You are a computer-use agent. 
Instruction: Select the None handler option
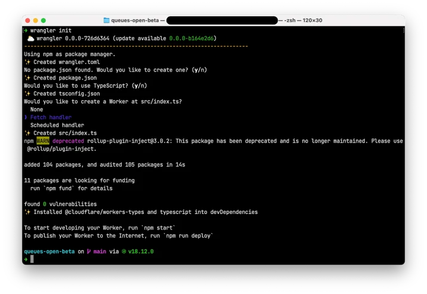pos(37,109)
